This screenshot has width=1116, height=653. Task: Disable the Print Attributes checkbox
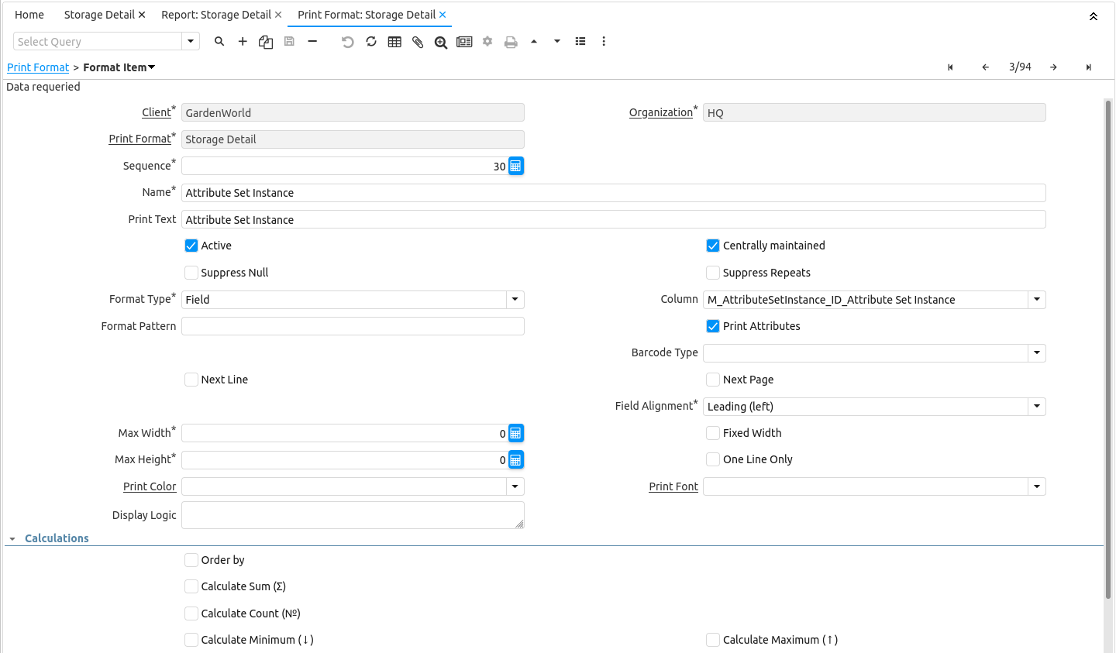point(713,326)
